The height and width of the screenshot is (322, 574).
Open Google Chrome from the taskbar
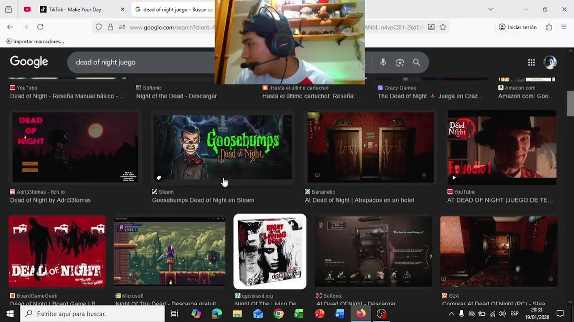(x=279, y=314)
